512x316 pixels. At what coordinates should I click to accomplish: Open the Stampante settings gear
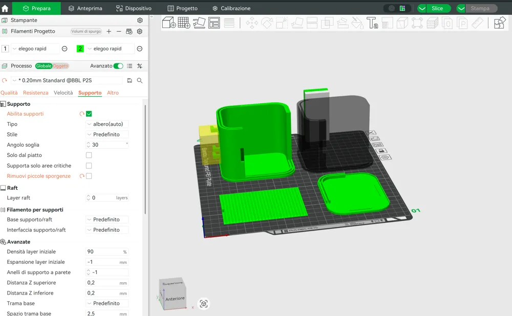pyautogui.click(x=140, y=20)
